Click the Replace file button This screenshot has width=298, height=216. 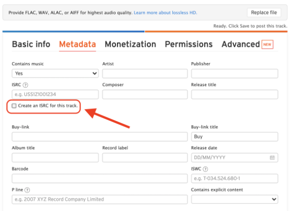[264, 12]
